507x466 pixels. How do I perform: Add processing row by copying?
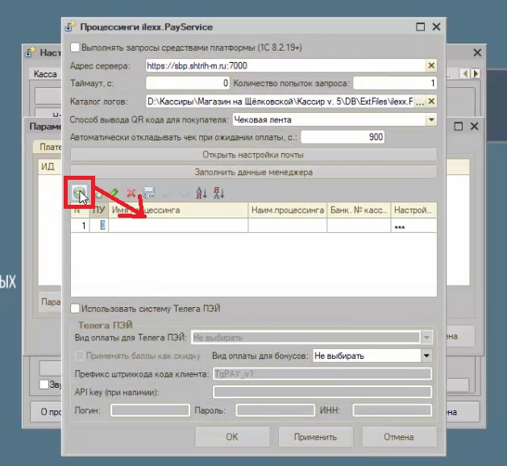(x=98, y=193)
